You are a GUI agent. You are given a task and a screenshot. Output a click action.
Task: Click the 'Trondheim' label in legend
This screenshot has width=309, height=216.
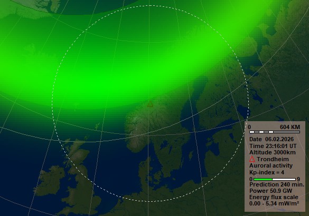tap(273, 159)
